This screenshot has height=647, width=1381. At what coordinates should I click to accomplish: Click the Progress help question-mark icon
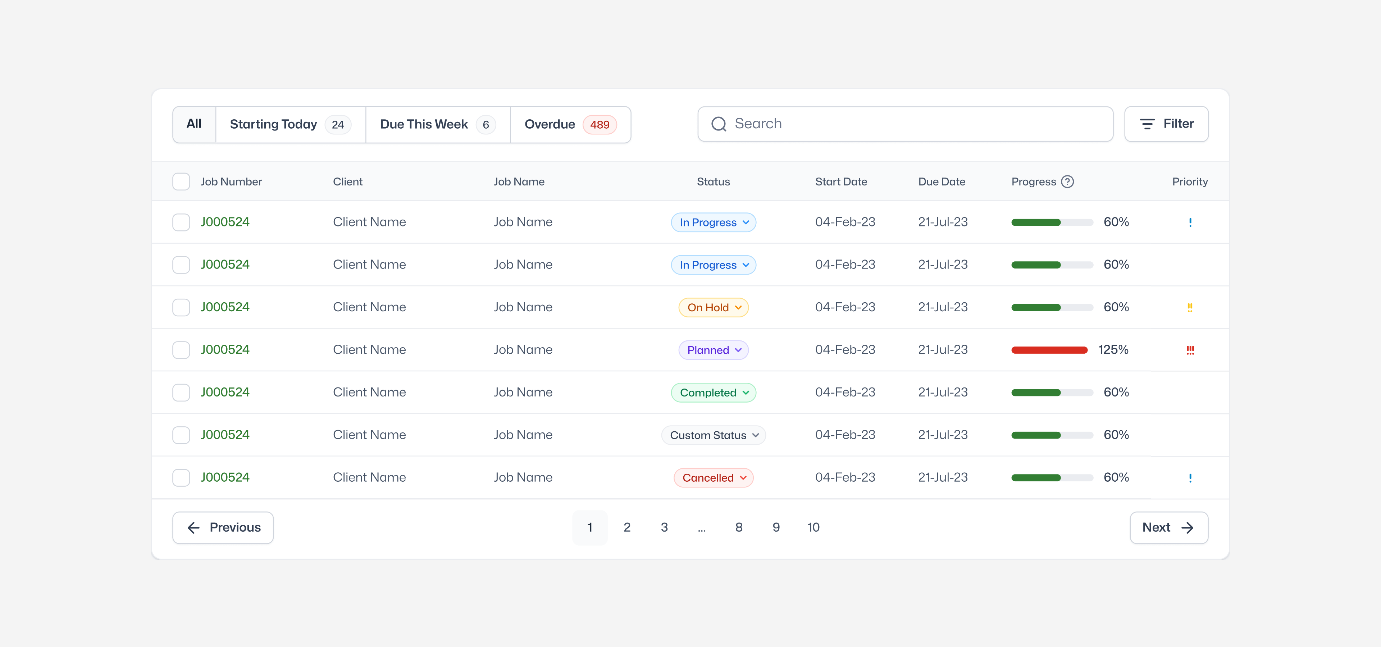point(1067,182)
